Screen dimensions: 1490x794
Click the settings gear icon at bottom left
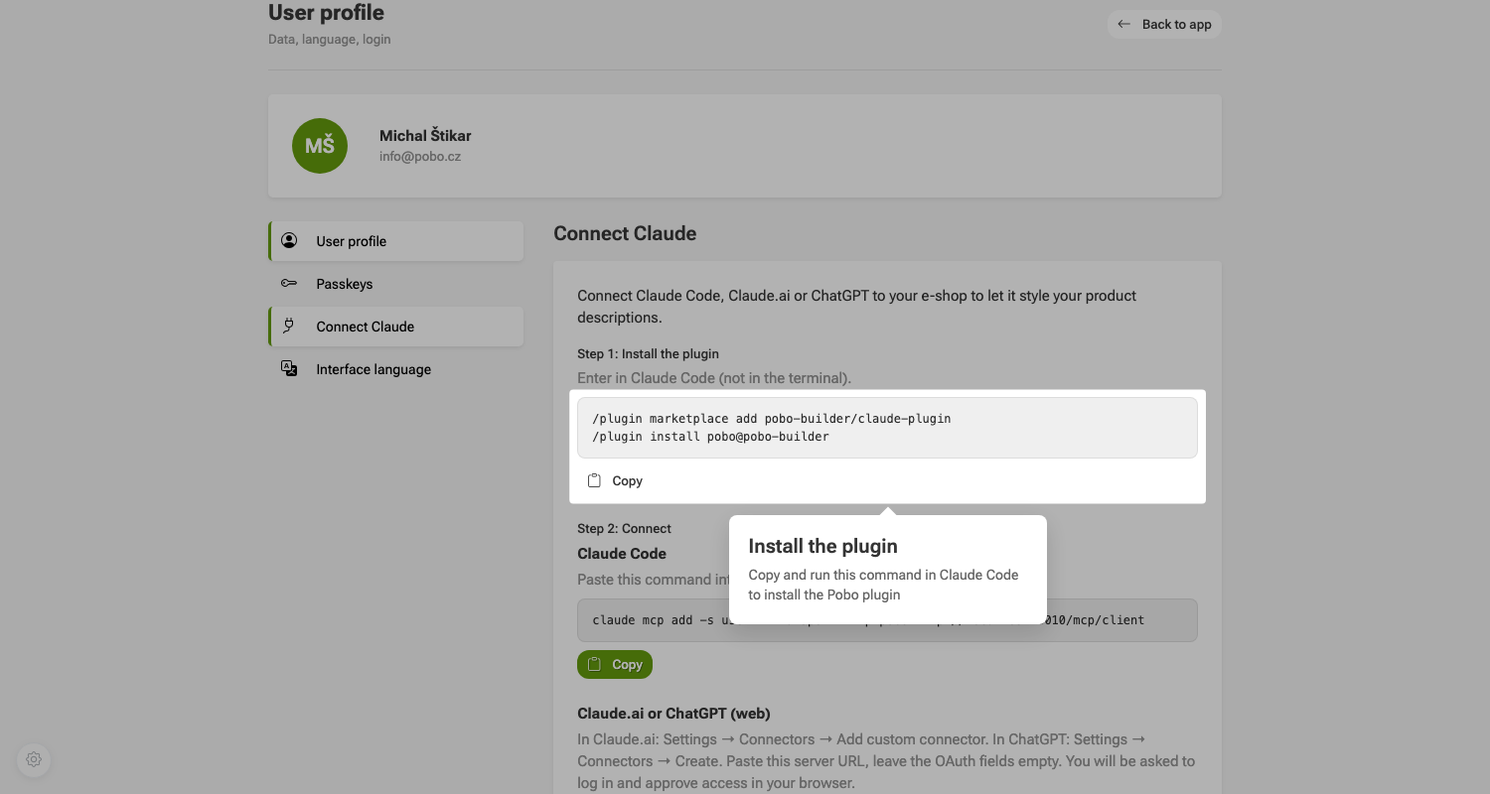(34, 759)
